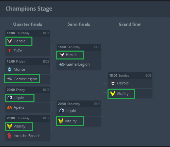
Task: Click the Semi-finals column heading
Action: (x=79, y=24)
